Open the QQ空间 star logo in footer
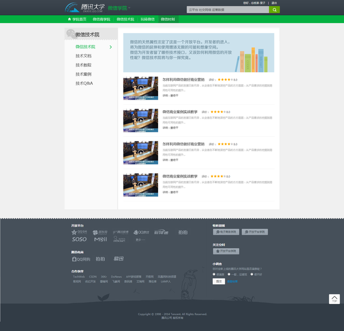Image resolution: width=344 pixels, height=331 pixels. click(x=79, y=232)
